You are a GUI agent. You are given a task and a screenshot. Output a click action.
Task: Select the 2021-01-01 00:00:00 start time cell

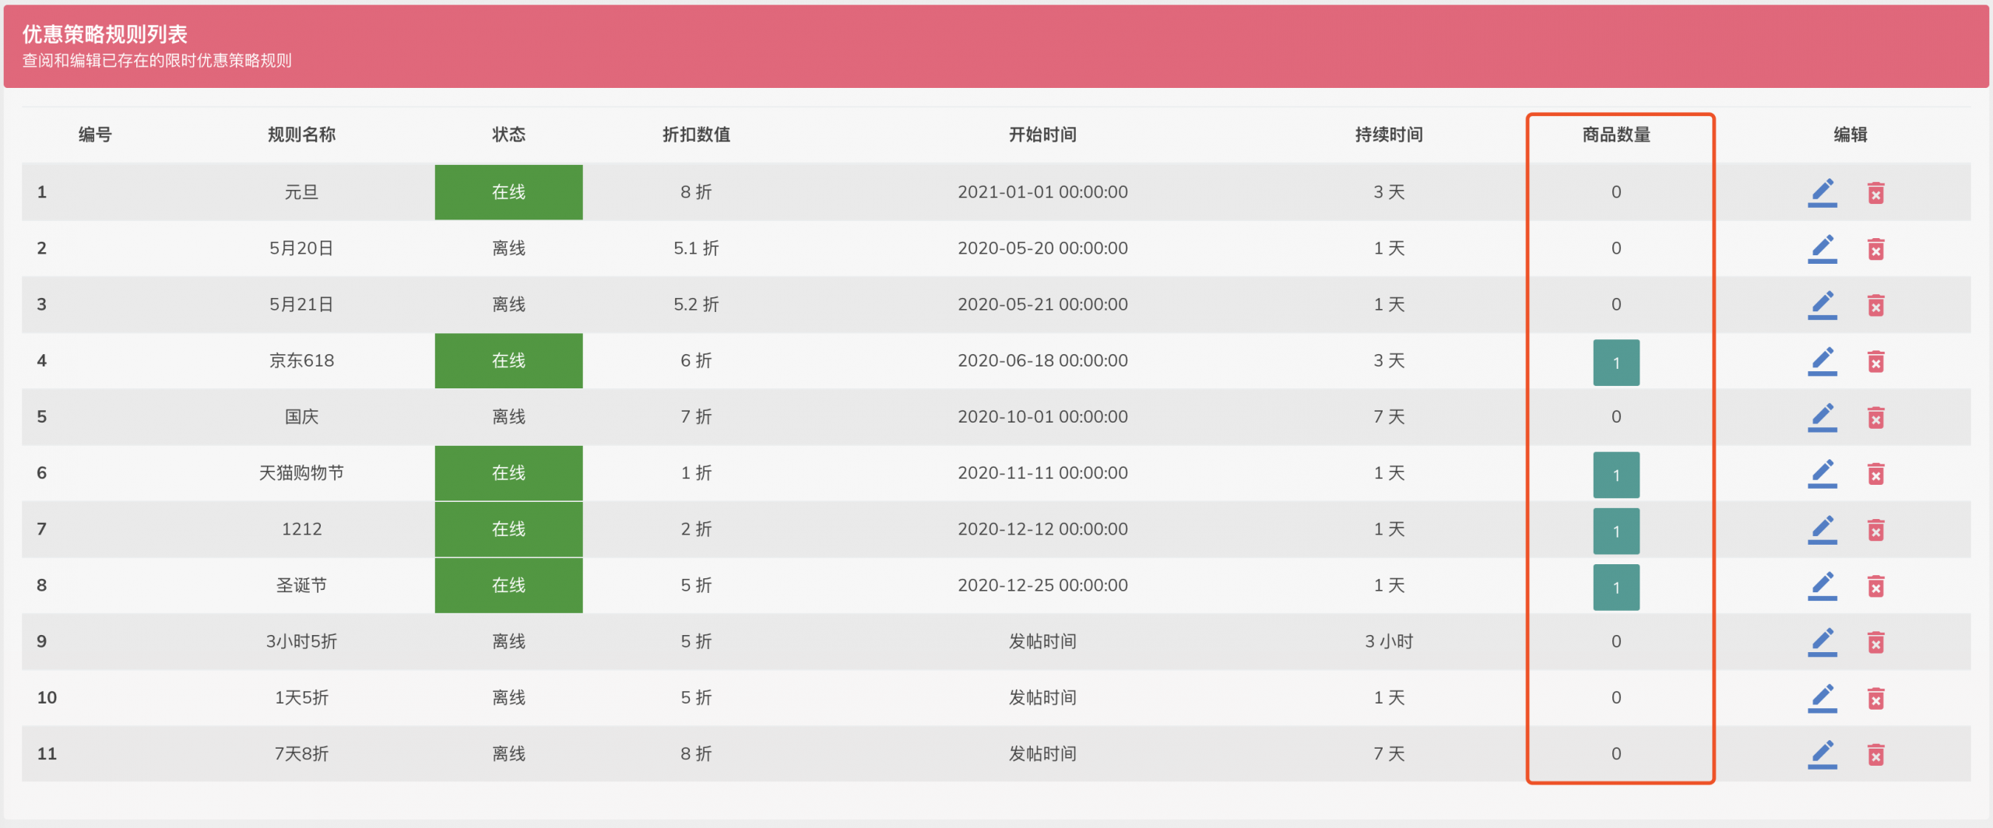pos(1042,192)
